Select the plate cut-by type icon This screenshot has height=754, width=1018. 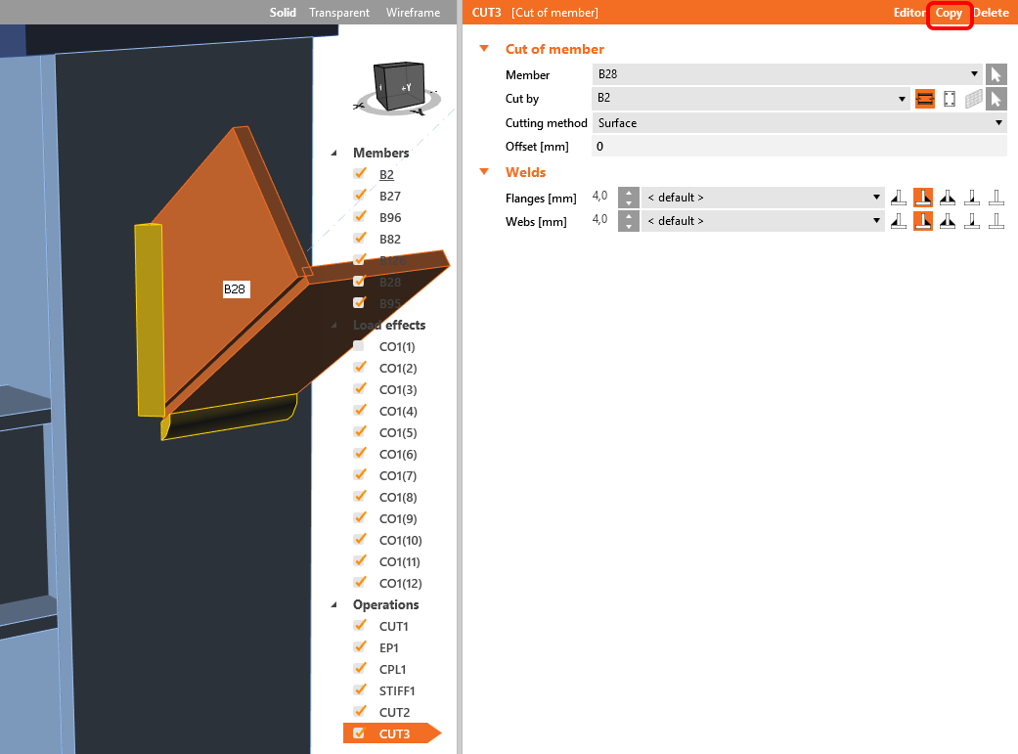pyautogui.click(x=949, y=99)
